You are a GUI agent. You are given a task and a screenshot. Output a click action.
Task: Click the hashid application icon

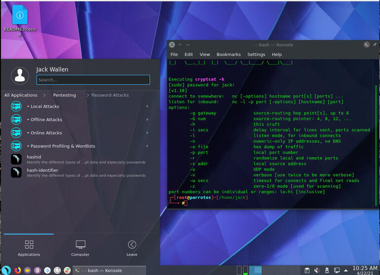pos(16,159)
